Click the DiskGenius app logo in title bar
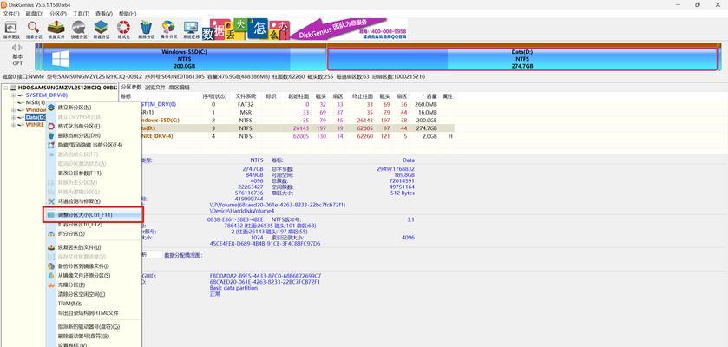 3,4
